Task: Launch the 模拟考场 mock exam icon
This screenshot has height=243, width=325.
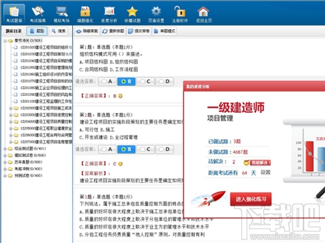Action: (62, 14)
